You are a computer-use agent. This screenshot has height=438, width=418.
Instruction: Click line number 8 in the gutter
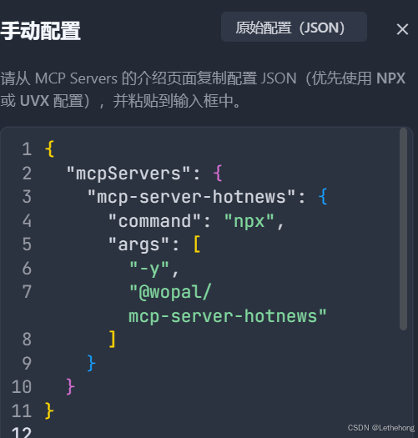27,340
